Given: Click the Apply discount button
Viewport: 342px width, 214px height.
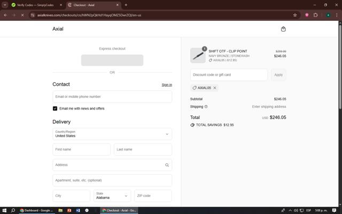Looking at the screenshot, I should pos(278,75).
